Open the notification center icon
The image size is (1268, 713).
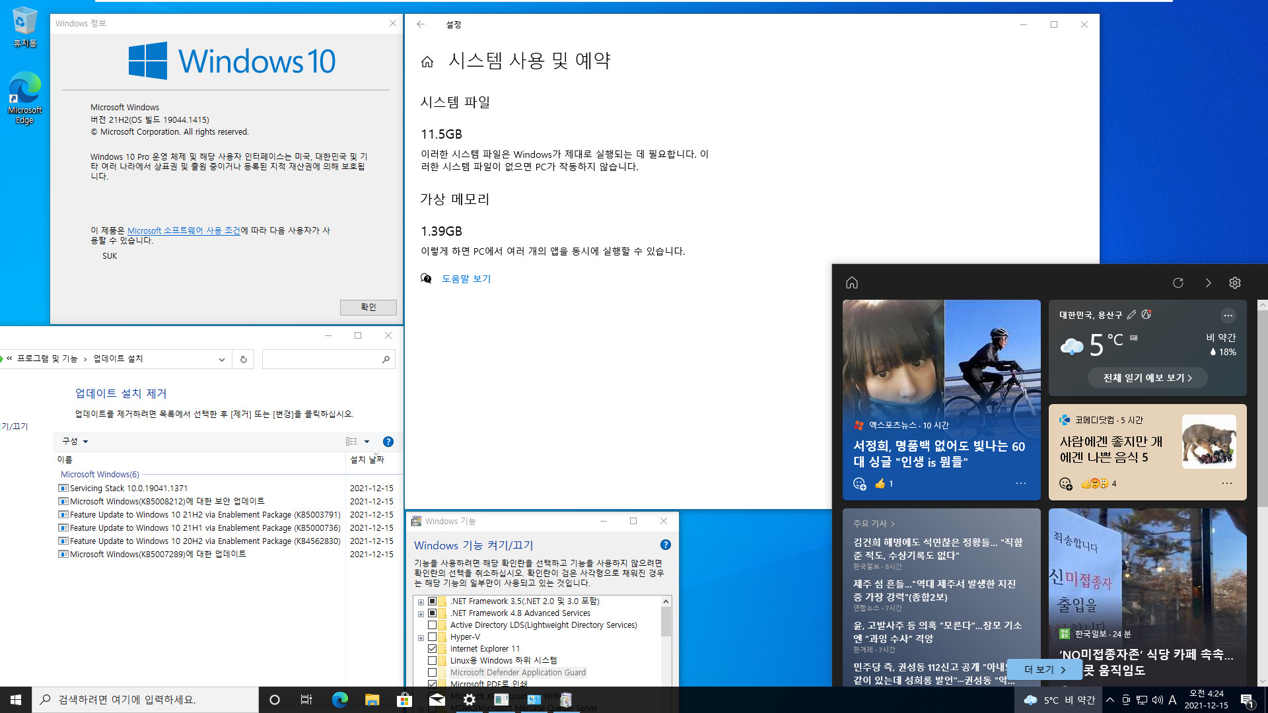pos(1248,700)
